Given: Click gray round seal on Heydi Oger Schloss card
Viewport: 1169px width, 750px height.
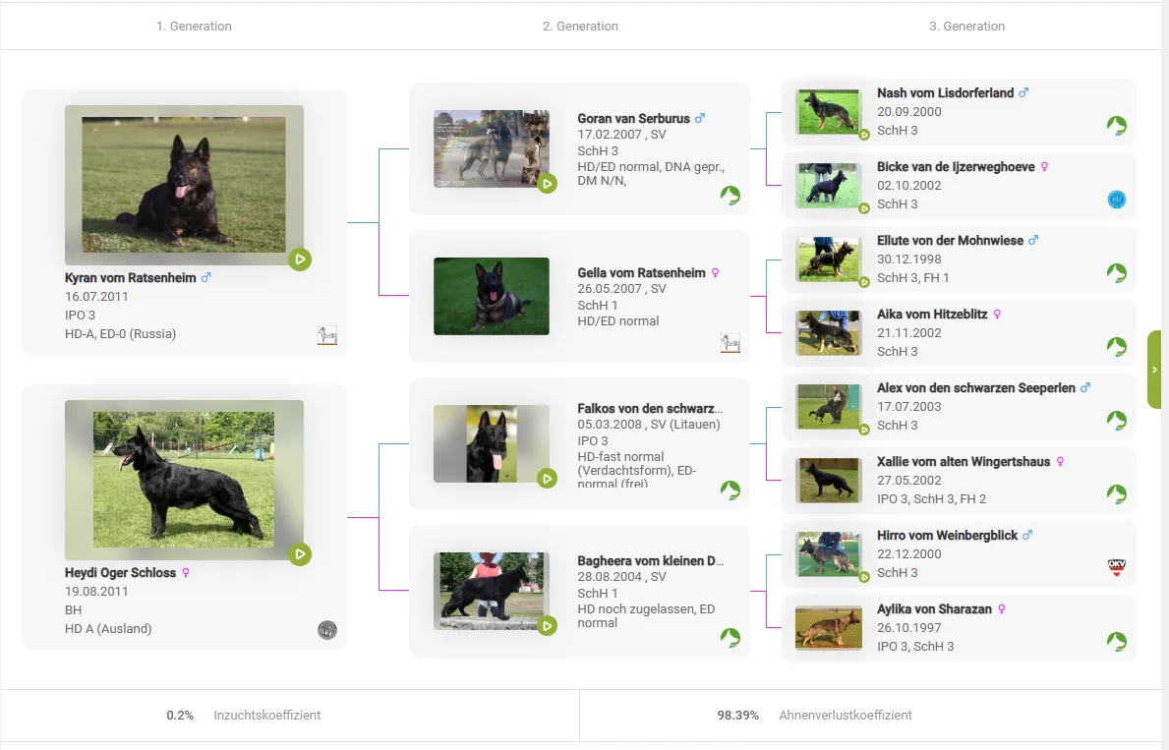Looking at the screenshot, I should [x=327, y=630].
